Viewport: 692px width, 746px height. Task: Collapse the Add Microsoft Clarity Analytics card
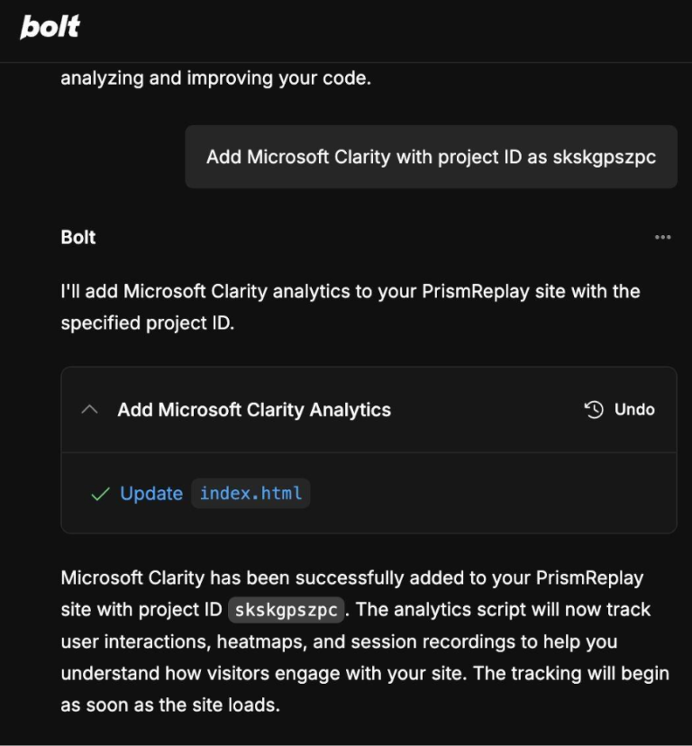(89, 410)
